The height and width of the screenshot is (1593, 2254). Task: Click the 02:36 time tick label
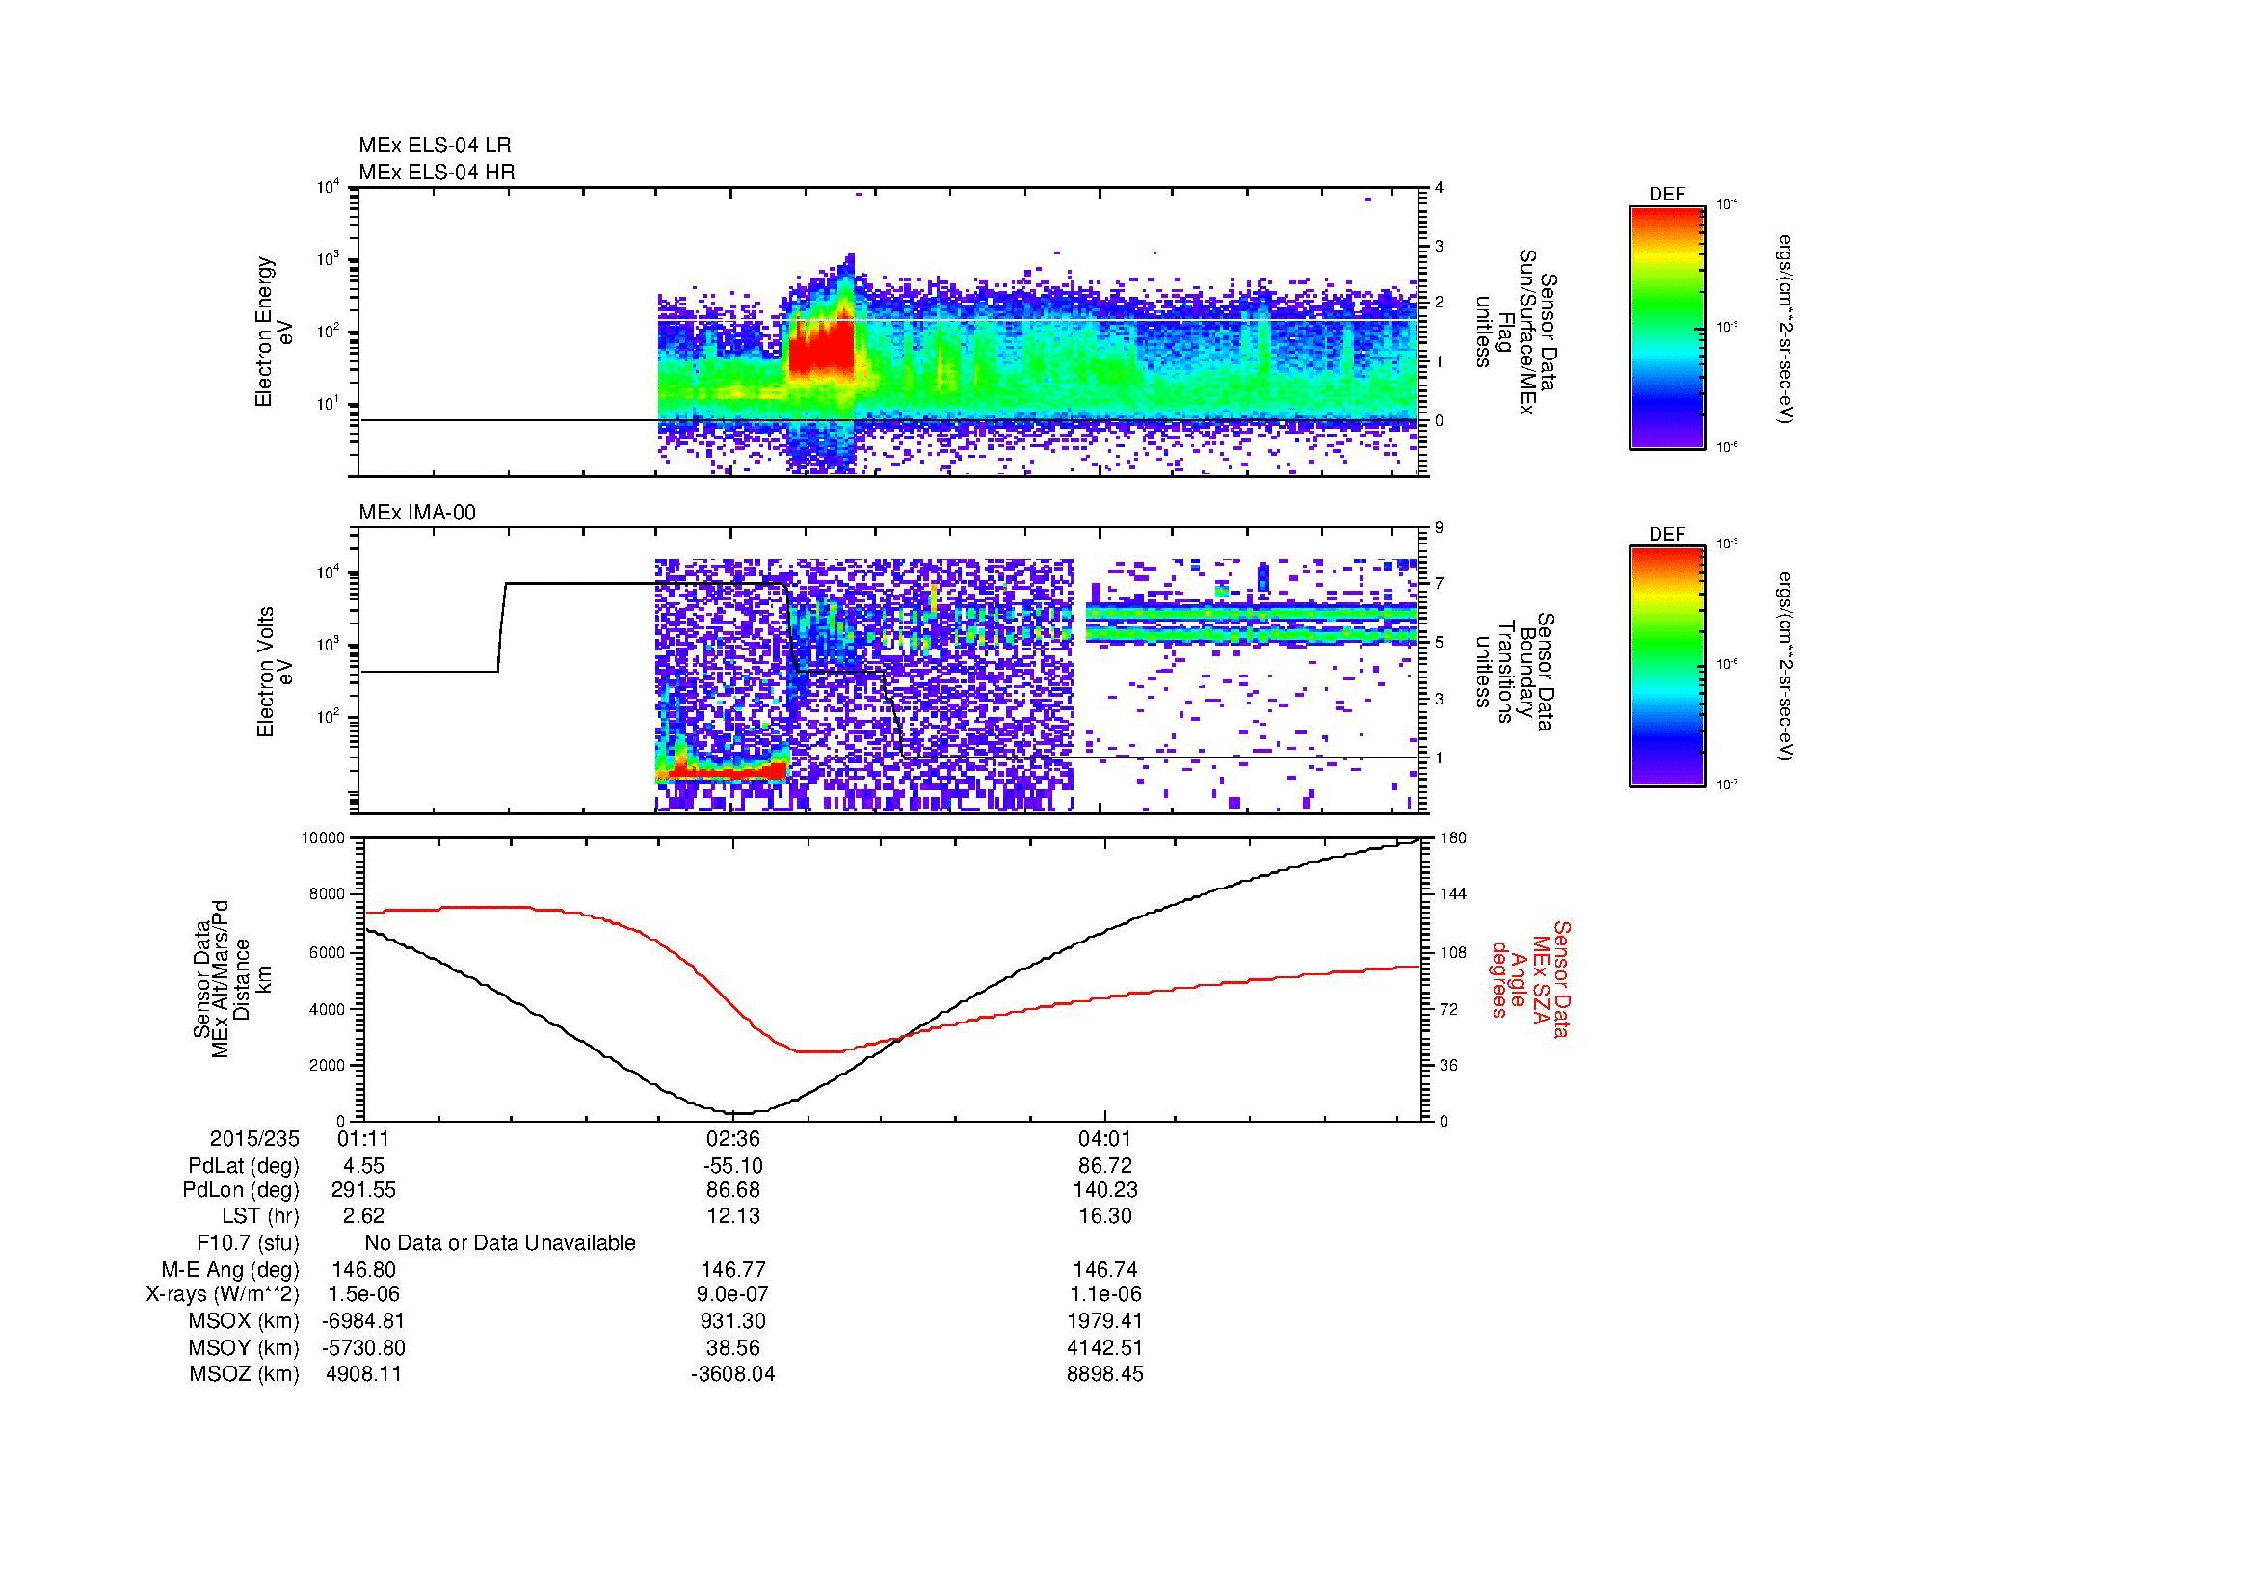coord(733,1139)
